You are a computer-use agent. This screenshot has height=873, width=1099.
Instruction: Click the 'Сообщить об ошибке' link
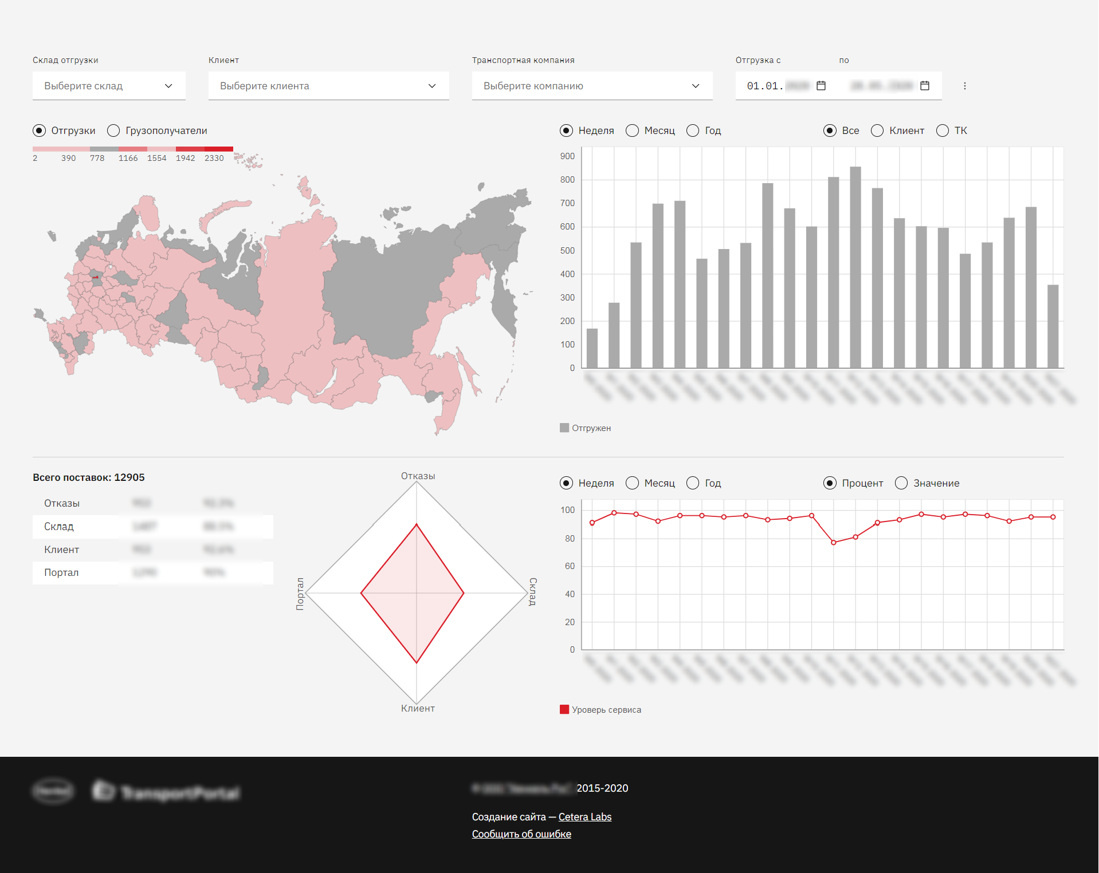coord(521,834)
